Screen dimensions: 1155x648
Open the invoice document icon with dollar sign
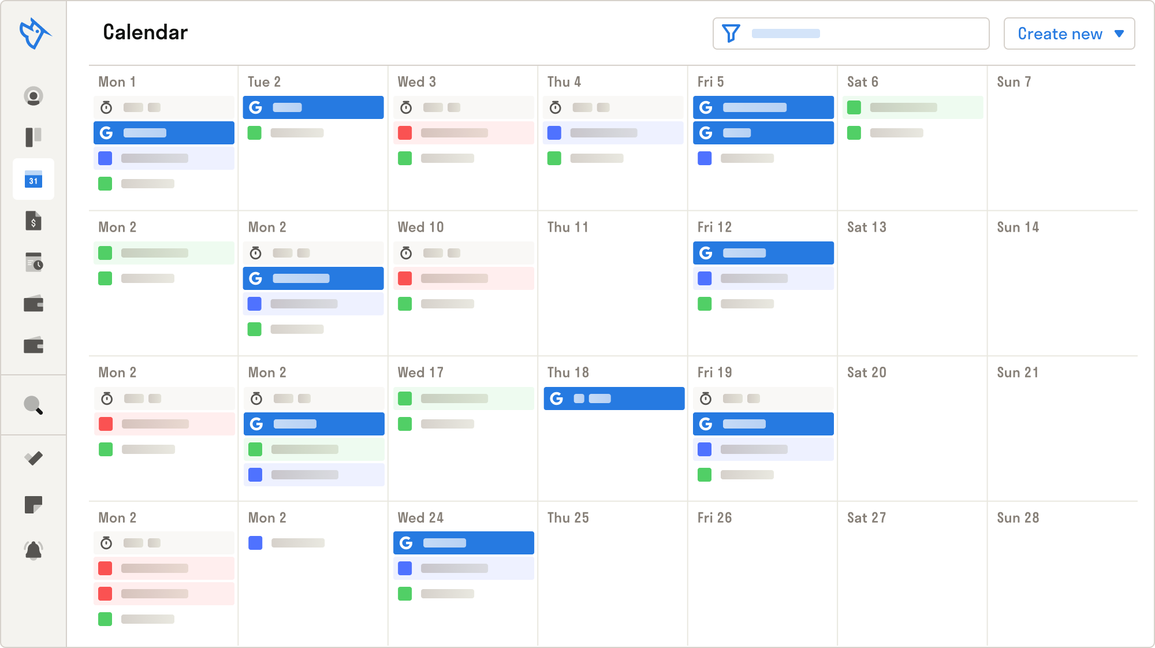click(x=33, y=221)
